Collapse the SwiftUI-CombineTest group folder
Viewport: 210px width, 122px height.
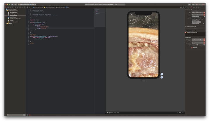[6, 11]
